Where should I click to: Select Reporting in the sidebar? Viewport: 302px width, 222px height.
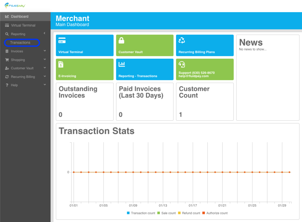pos(25,34)
